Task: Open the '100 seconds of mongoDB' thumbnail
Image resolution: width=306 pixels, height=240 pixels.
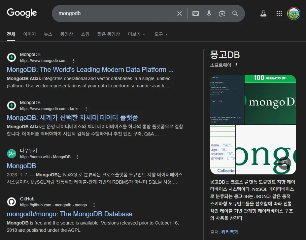Action: (x=270, y=100)
